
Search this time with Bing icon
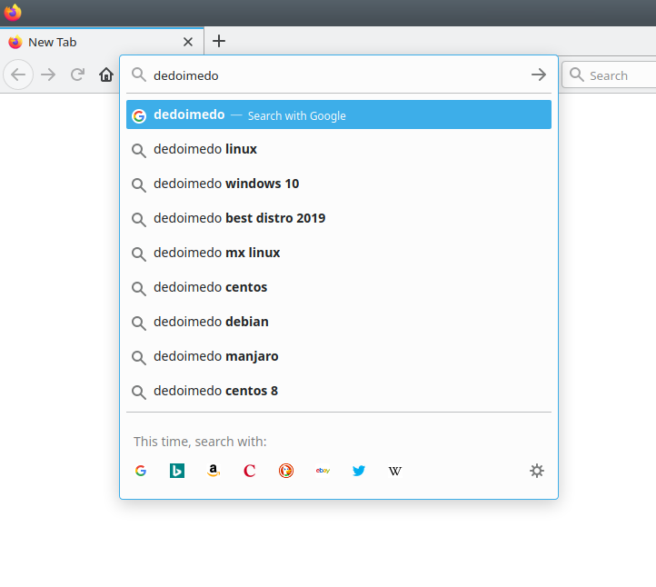(x=177, y=471)
